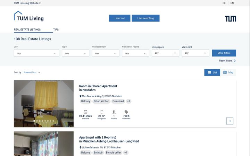Click the TUM Living house logo
250x156 pixels.
pyautogui.click(x=29, y=16)
